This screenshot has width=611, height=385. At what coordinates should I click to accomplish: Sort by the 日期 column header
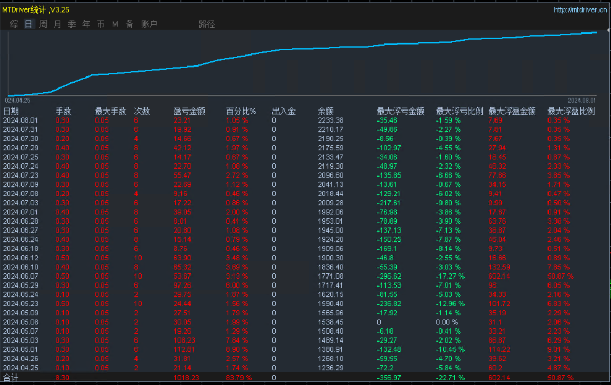point(11,111)
